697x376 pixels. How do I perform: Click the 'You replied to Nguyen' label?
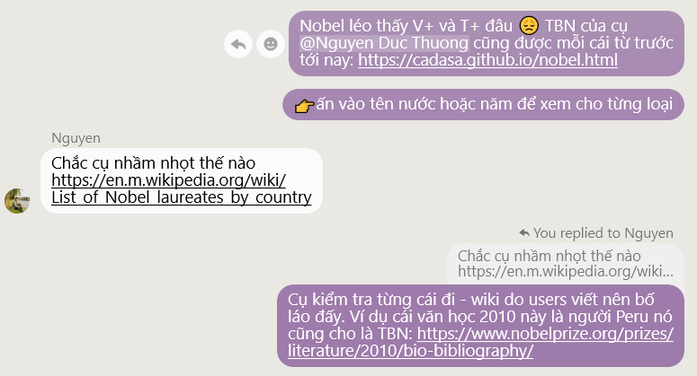[603, 232]
